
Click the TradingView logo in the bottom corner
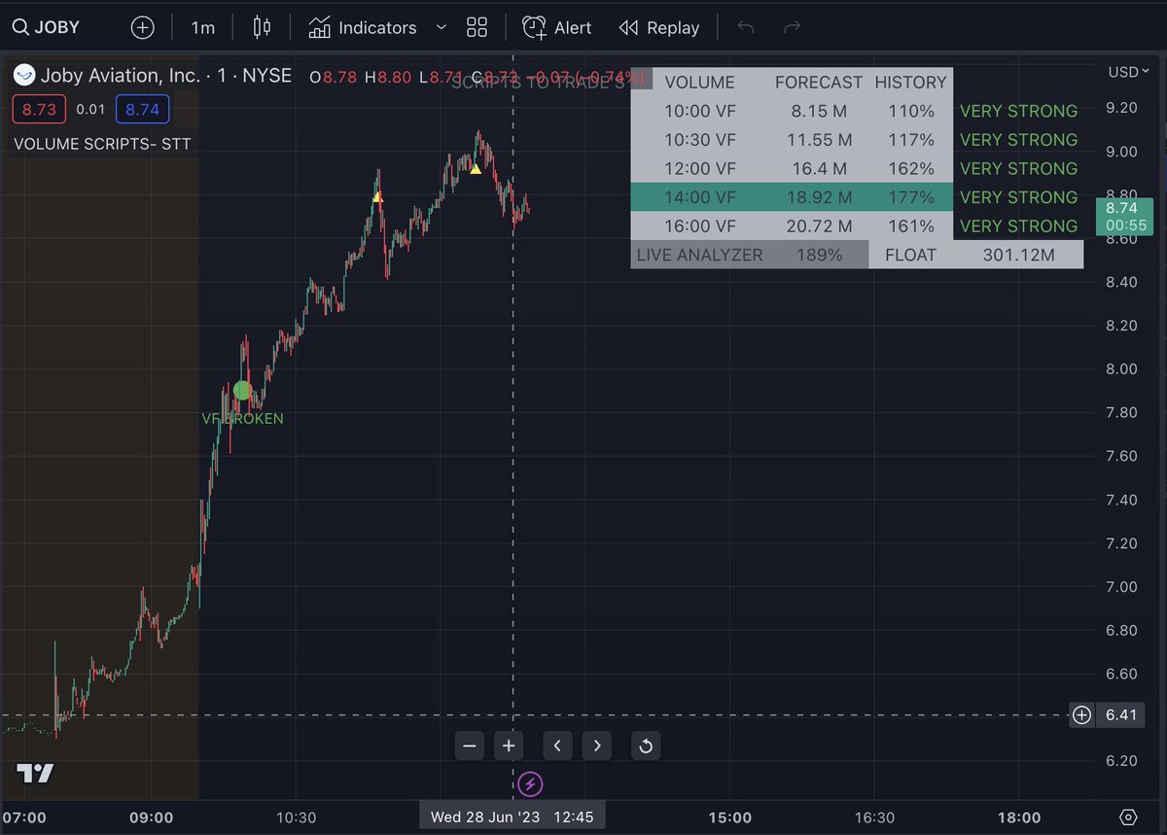[36, 774]
